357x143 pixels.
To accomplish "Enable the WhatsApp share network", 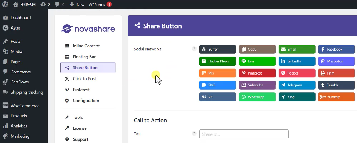I will click(x=257, y=97).
